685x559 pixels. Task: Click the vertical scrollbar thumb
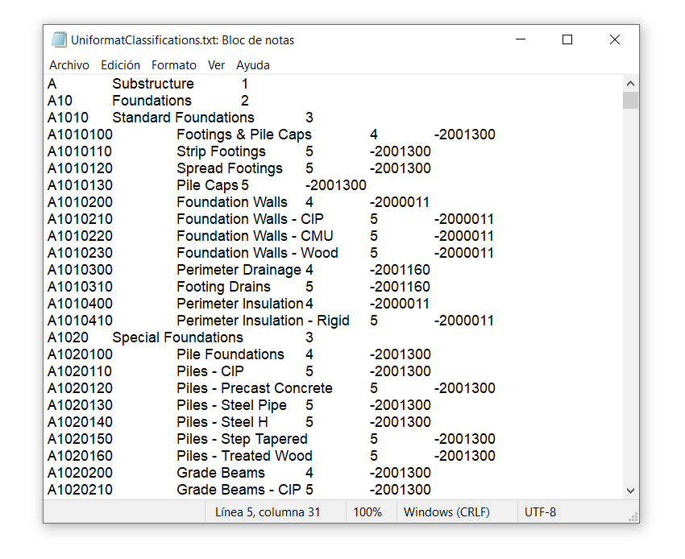630,100
